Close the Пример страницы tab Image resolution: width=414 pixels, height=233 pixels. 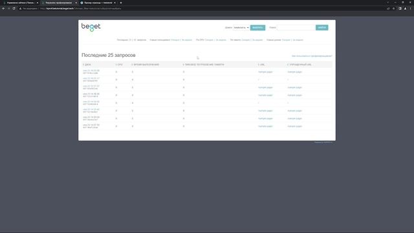114,3
